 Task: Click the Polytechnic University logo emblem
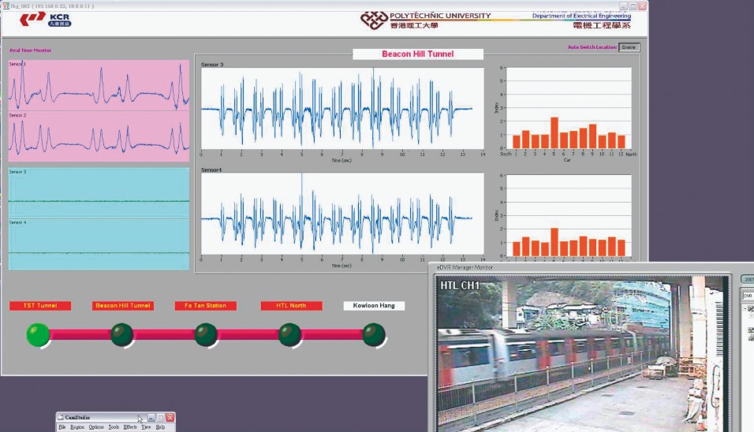(x=374, y=17)
